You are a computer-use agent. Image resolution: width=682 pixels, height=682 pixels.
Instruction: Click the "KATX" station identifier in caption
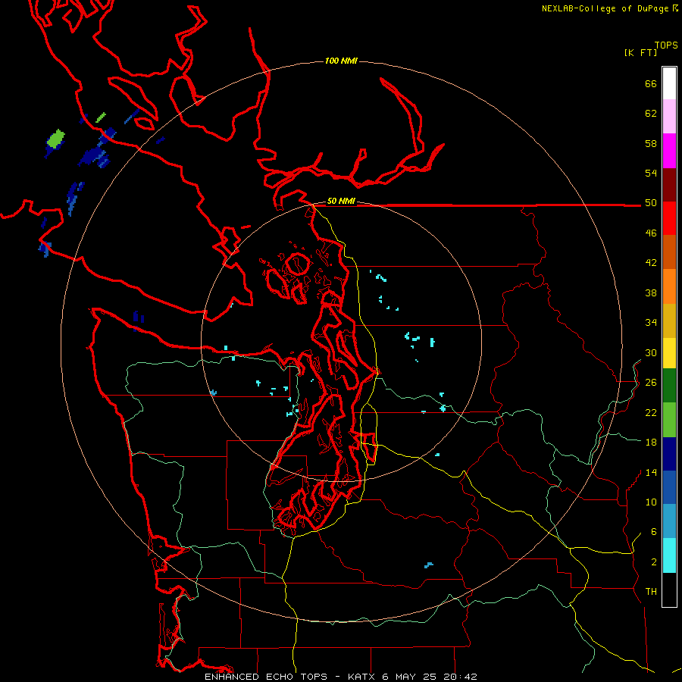362,677
